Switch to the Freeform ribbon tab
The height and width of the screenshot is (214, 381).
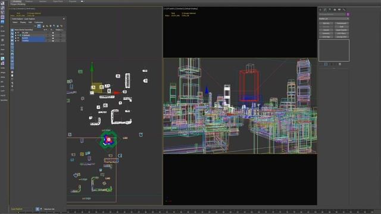click(29, 1)
